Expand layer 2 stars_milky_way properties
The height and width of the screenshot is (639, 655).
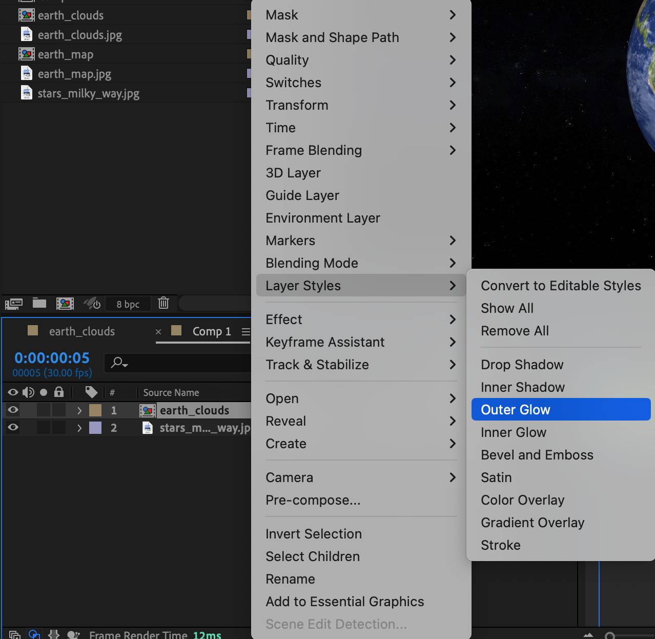(x=79, y=428)
